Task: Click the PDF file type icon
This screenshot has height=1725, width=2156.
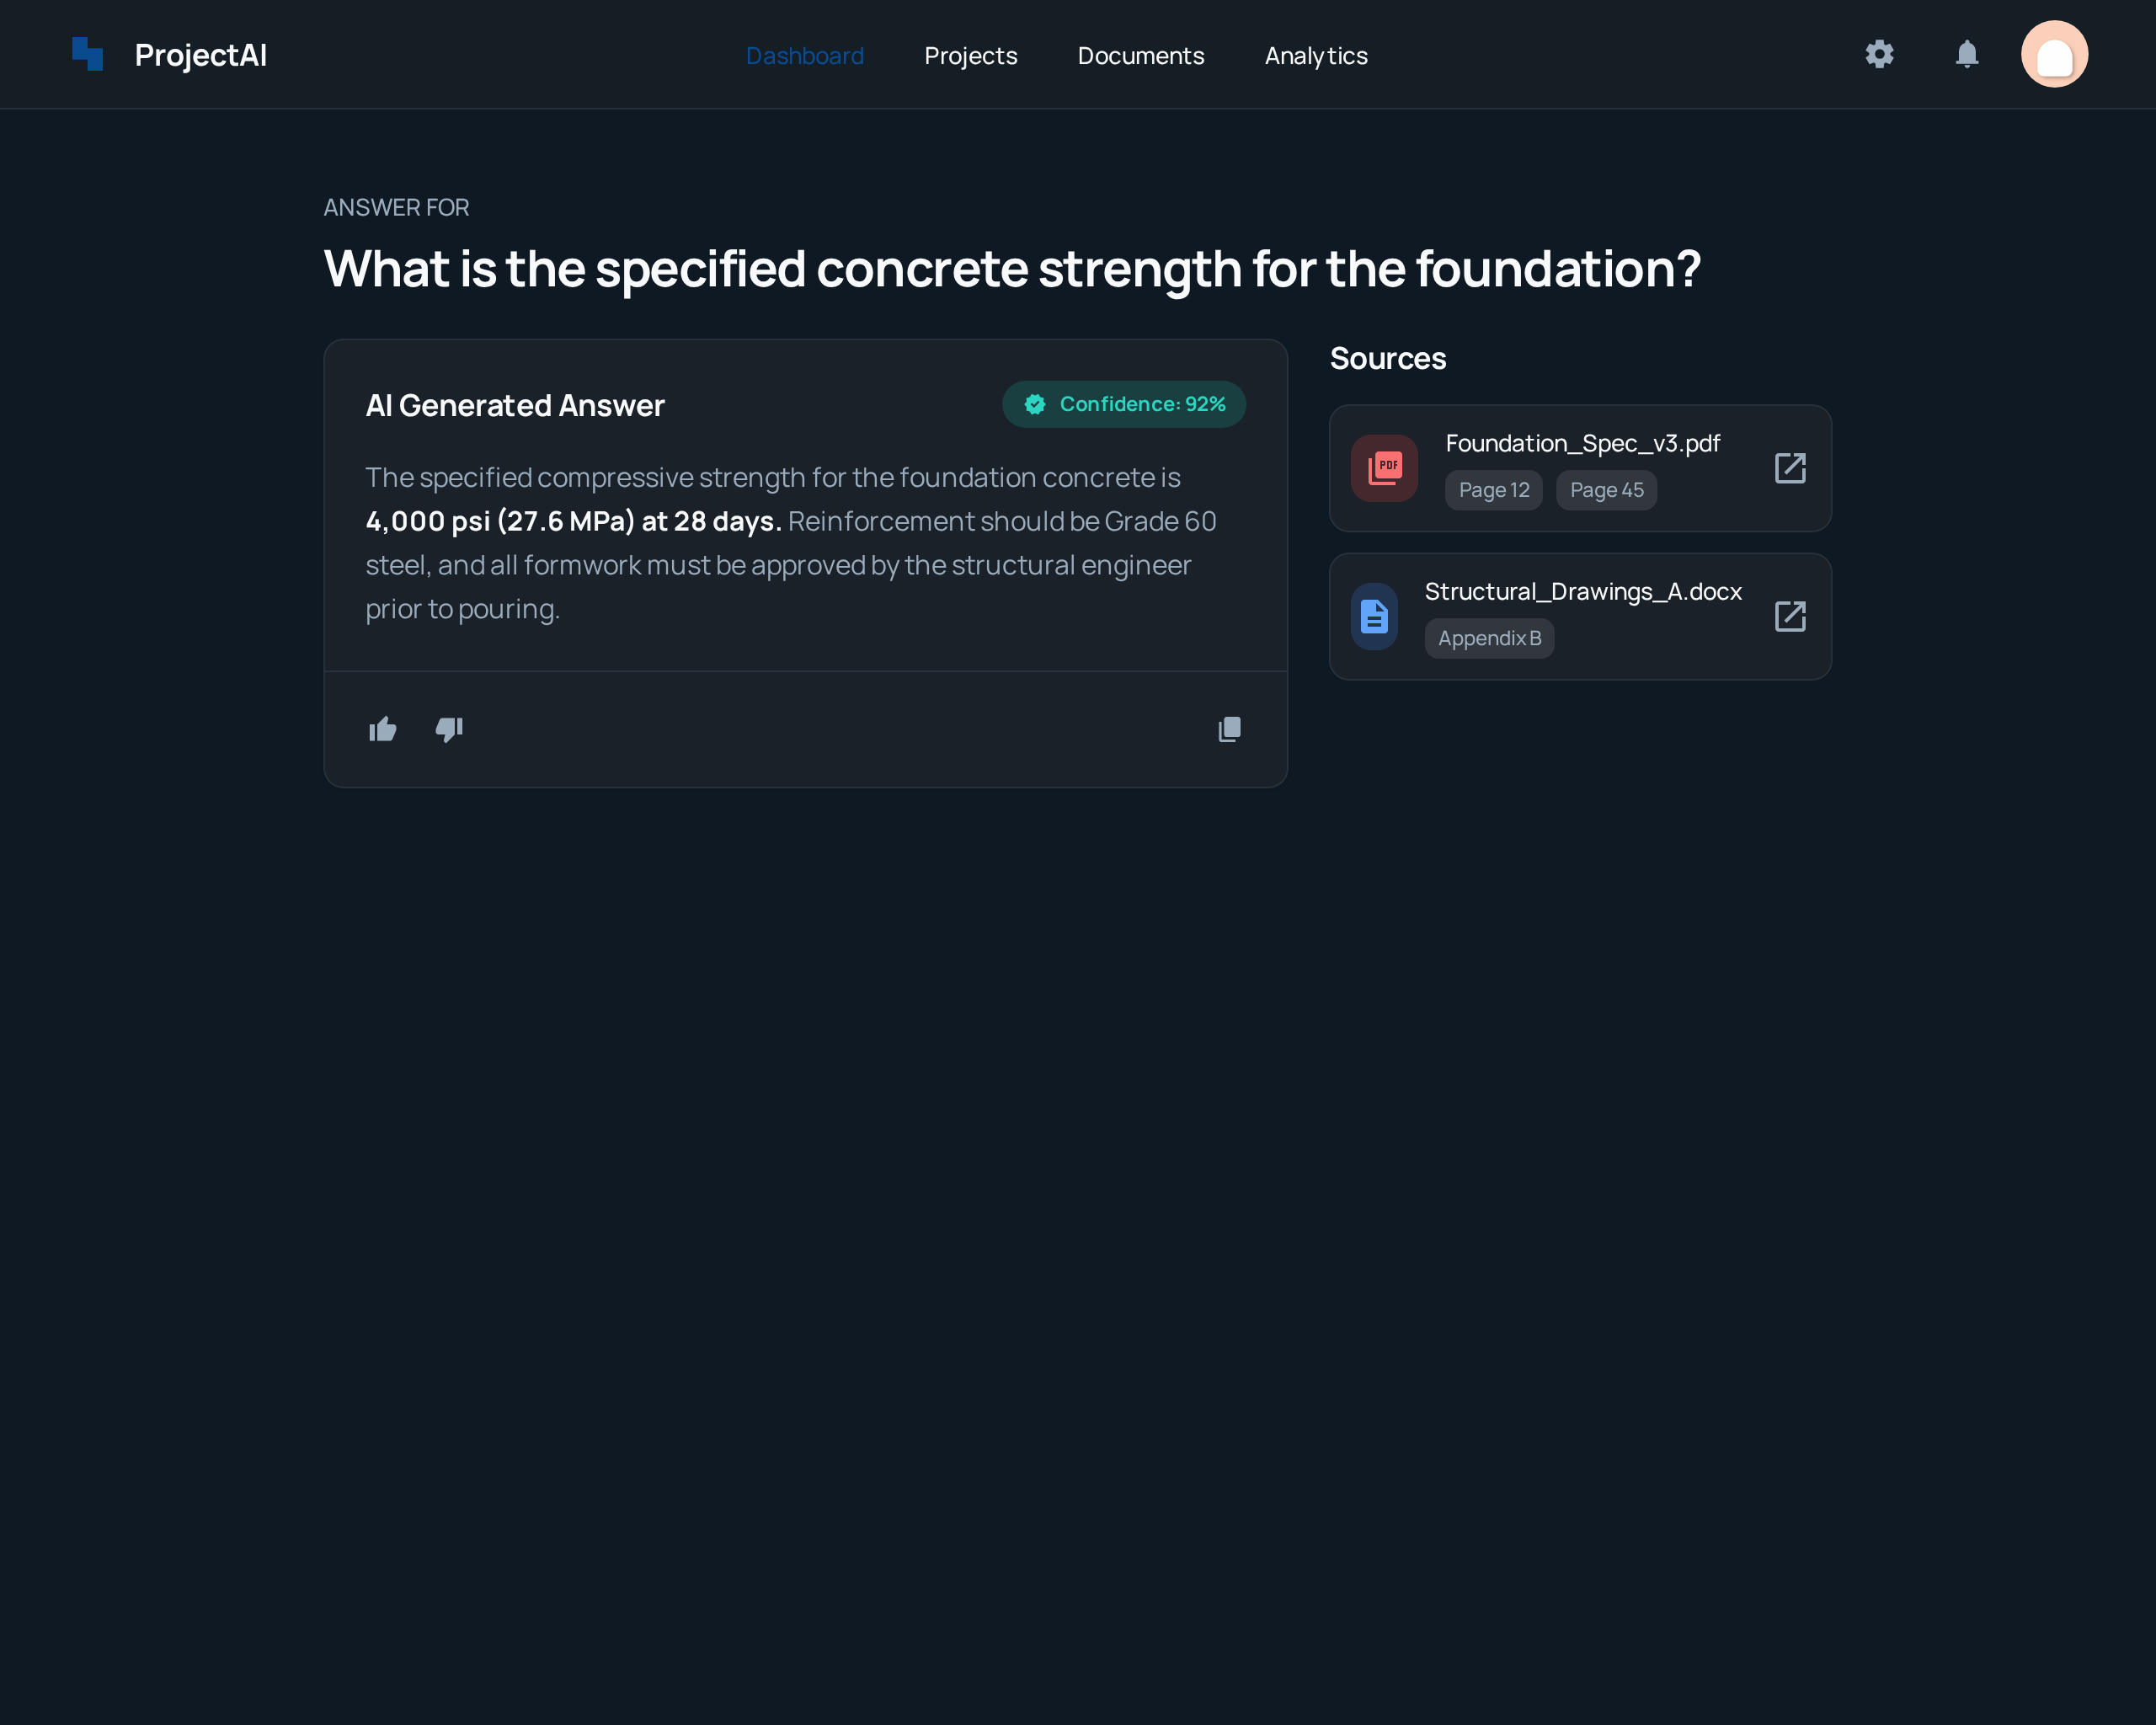Action: (1385, 467)
